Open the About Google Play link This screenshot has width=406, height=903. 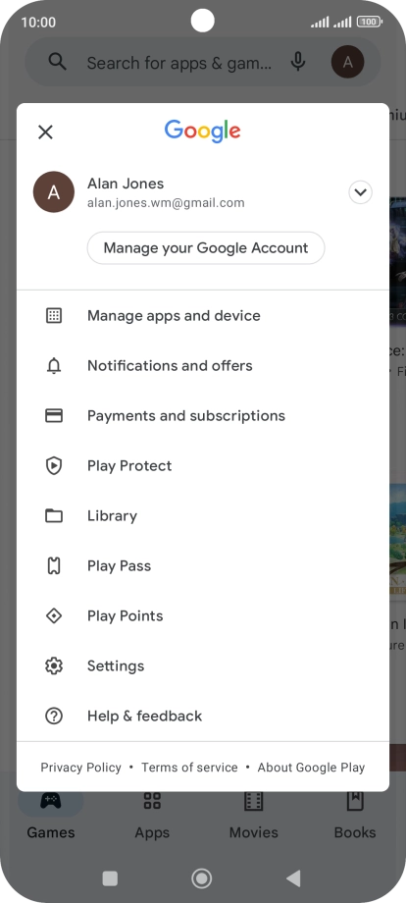(x=311, y=768)
